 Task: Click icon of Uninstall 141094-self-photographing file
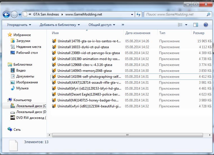coord(54,77)
